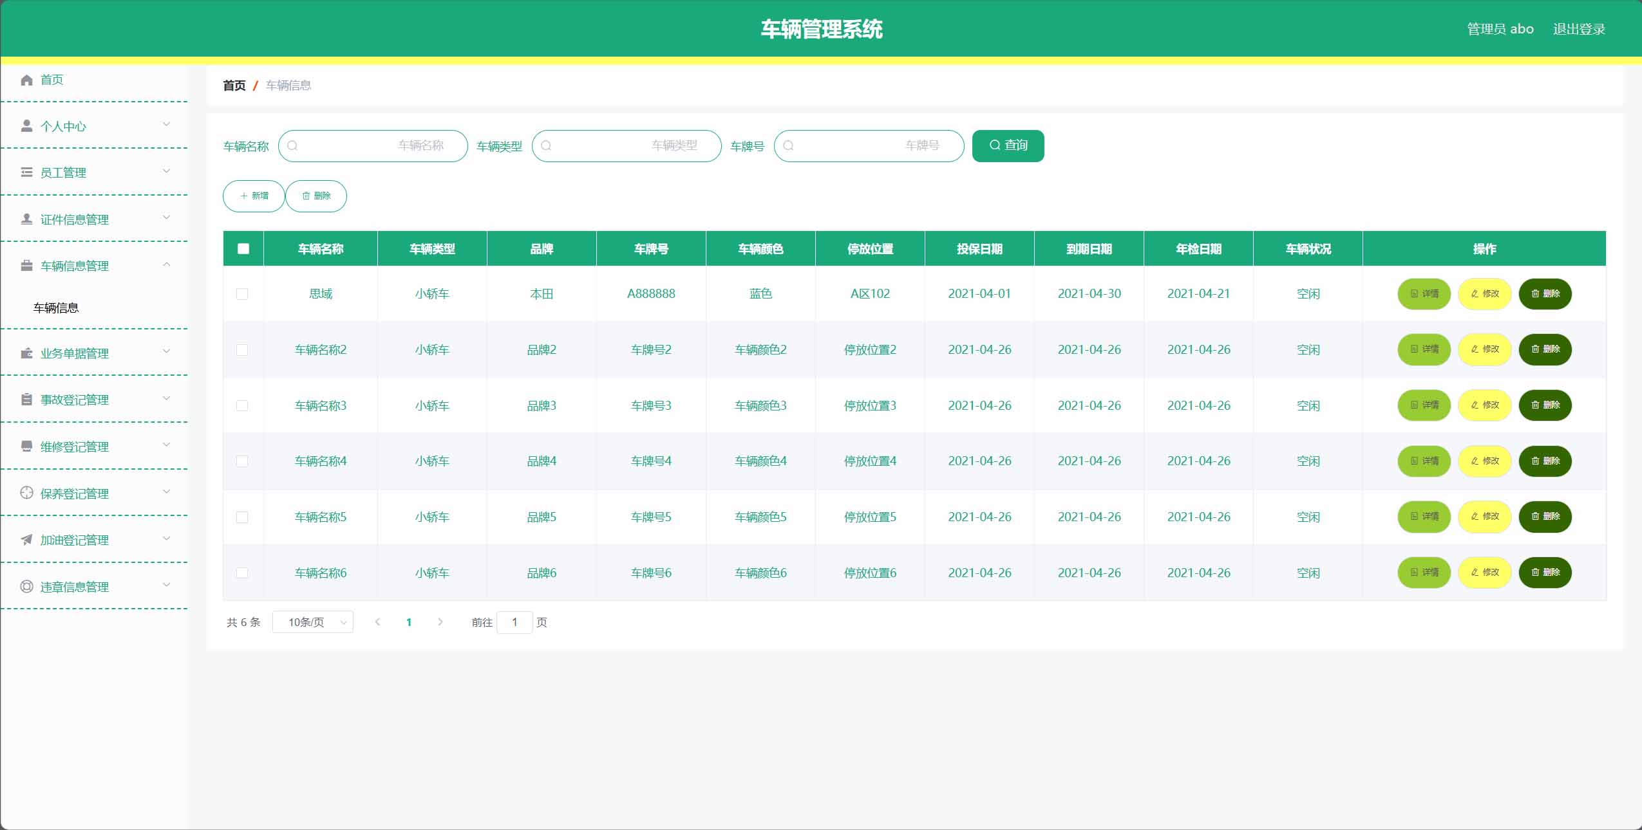Click the search icon in 车辆名称 field
The width and height of the screenshot is (1642, 830).
[x=292, y=145]
